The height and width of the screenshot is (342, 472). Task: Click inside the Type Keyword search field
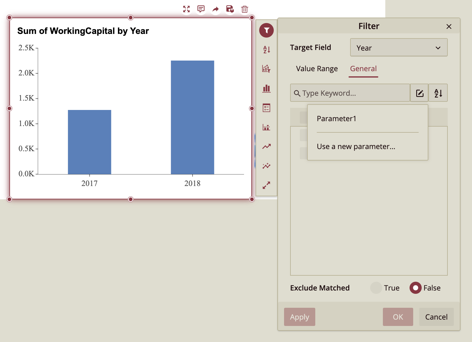pyautogui.click(x=349, y=93)
